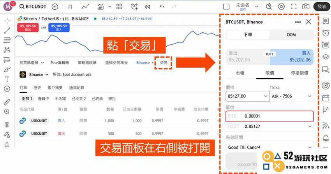The height and width of the screenshot is (174, 331).
Task: Click the trade tab in the bottom panel
Action: pyautogui.click(x=164, y=63)
